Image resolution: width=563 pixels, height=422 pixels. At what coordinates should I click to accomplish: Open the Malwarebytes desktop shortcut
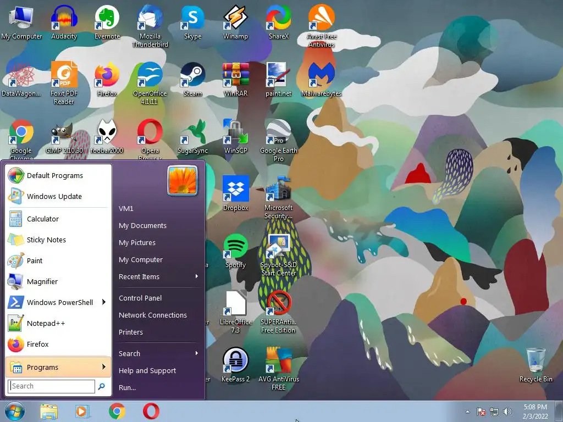[321, 79]
